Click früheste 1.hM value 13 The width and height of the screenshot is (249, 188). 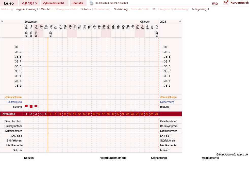coord(154,9)
